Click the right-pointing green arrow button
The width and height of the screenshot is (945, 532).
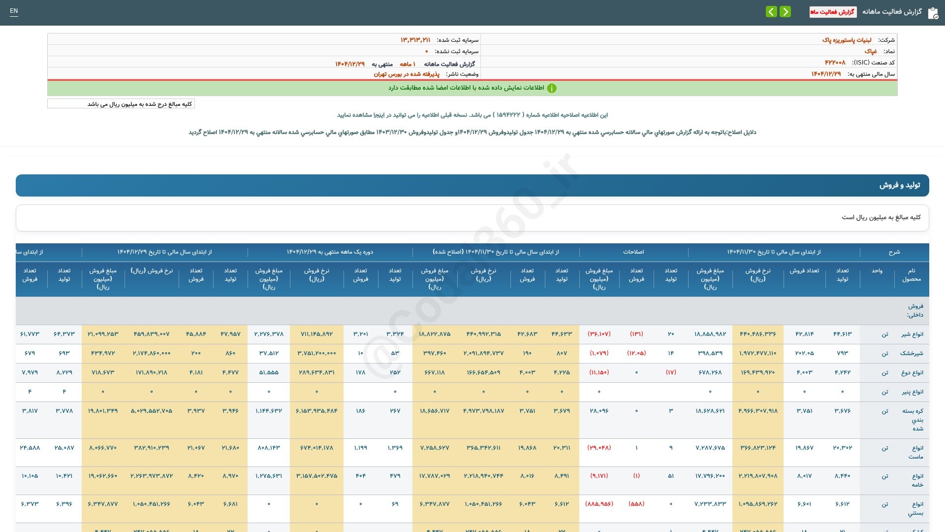point(785,11)
